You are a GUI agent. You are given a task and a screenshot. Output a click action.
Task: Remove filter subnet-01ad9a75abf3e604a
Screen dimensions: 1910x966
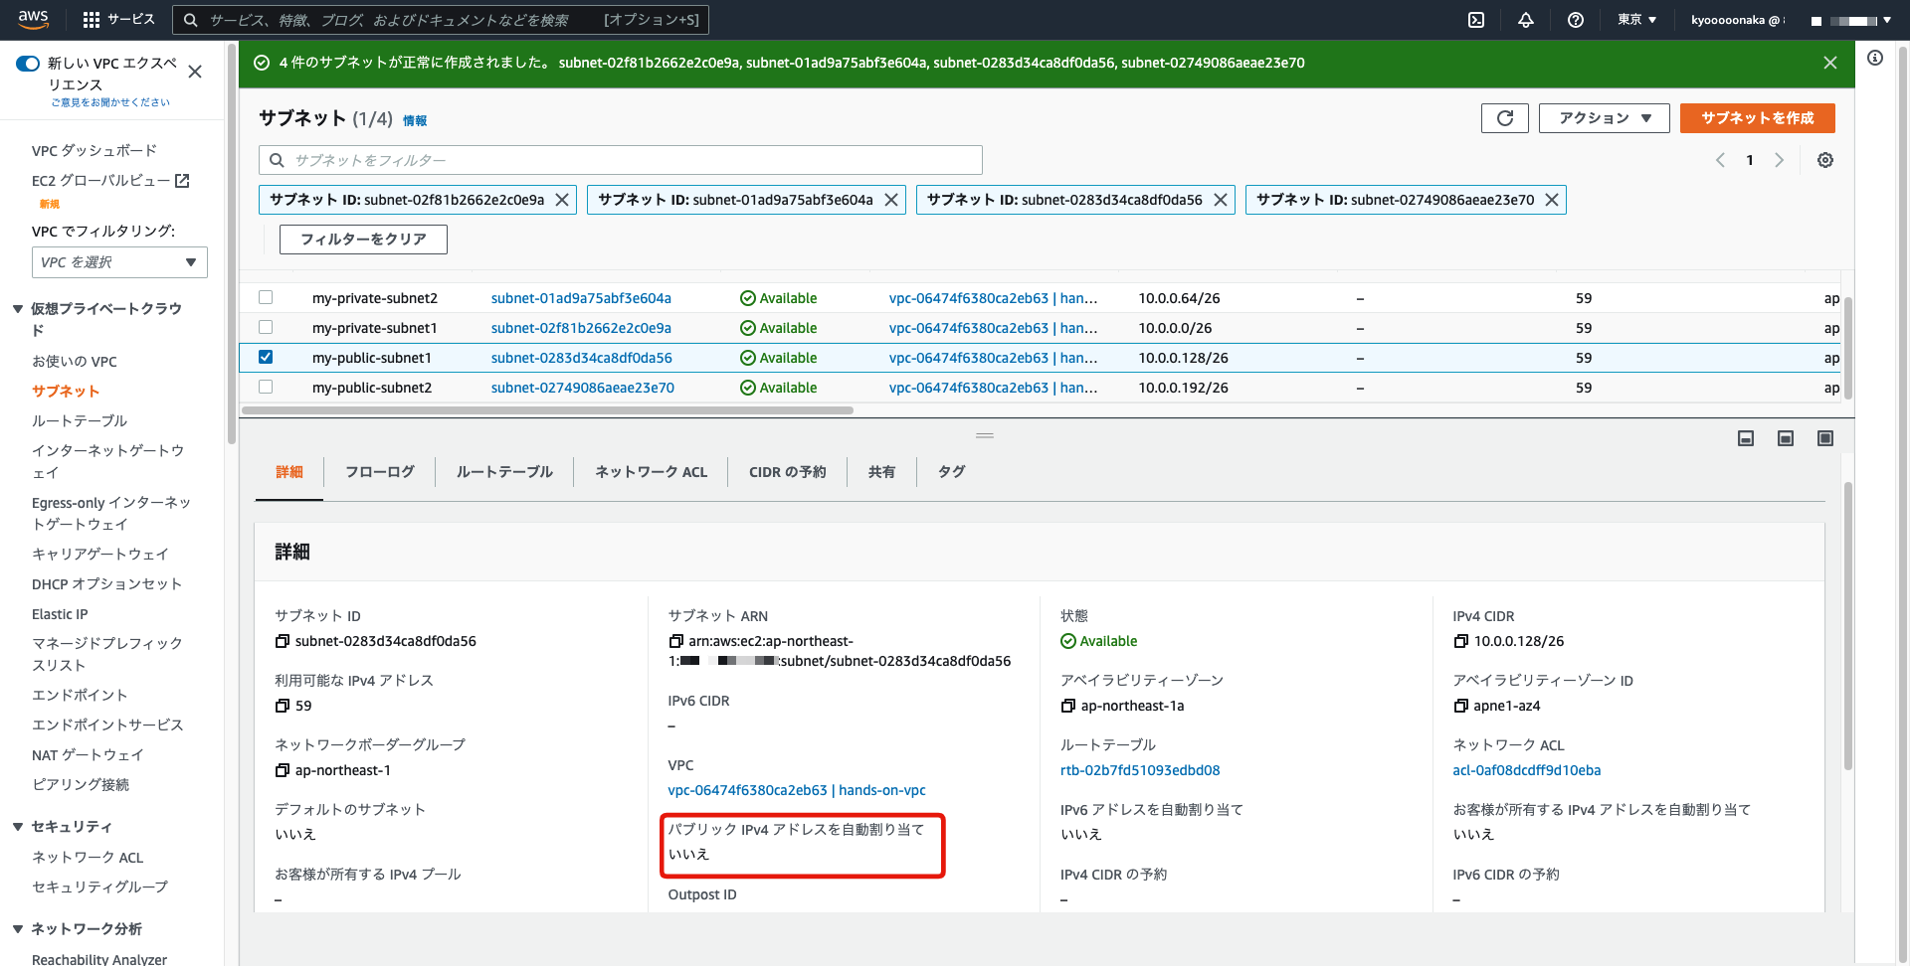pyautogui.click(x=891, y=200)
